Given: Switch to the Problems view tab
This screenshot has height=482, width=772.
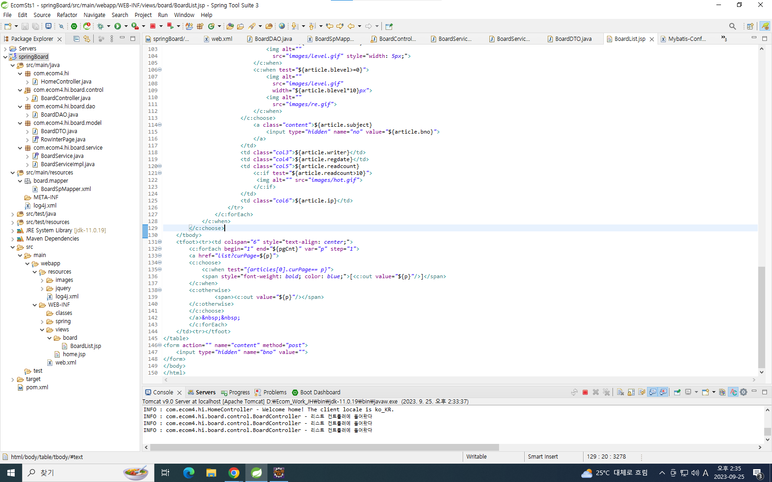Looking at the screenshot, I should coord(271,392).
